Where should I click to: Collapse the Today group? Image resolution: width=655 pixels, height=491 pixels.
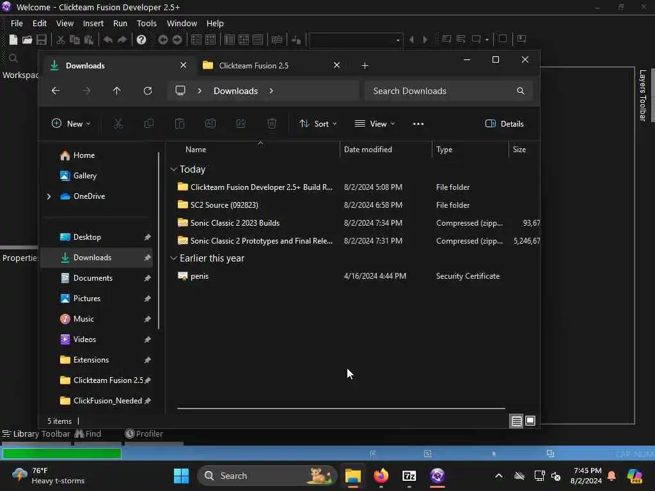pyautogui.click(x=173, y=169)
